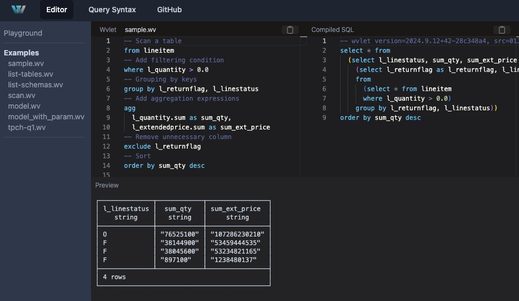Click the O value in l_linestatus column
This screenshot has width=519, height=301.
coord(105,234)
